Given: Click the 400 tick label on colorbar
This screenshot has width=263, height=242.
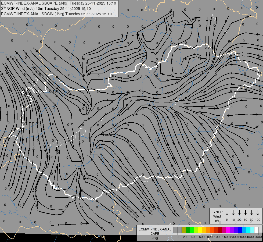Looking at the screenshot, I should [x=194, y=237].
